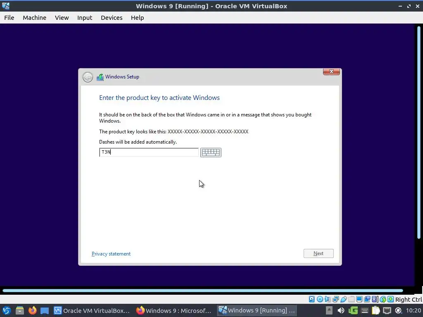Switch to Oracle VM VirtualBox taskbar window

click(92, 310)
